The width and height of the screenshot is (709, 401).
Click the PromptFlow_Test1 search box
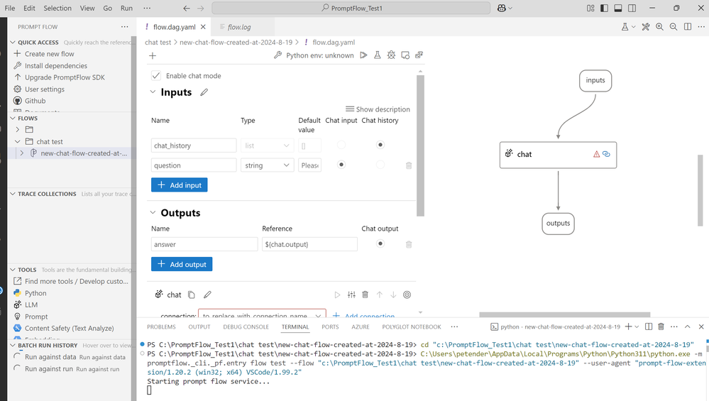coord(351,8)
